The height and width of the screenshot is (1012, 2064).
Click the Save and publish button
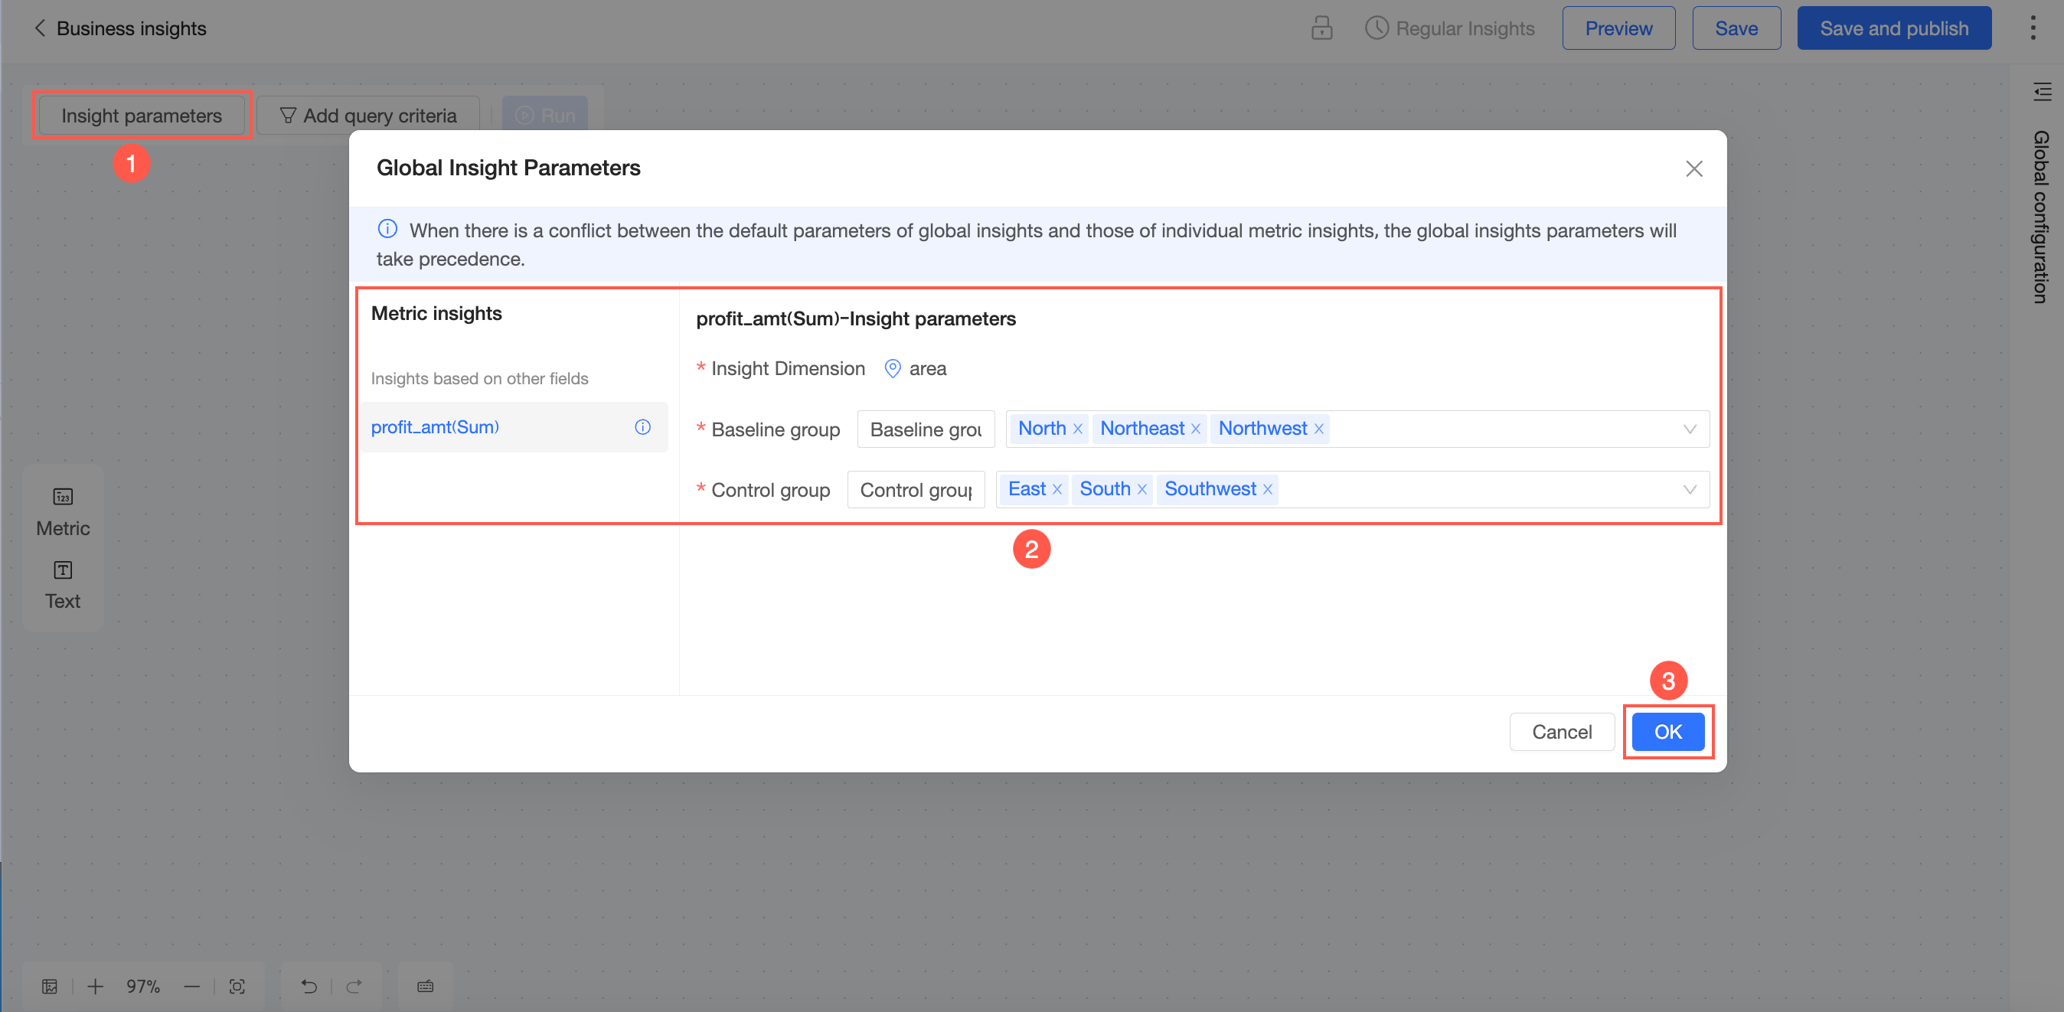tap(1893, 29)
